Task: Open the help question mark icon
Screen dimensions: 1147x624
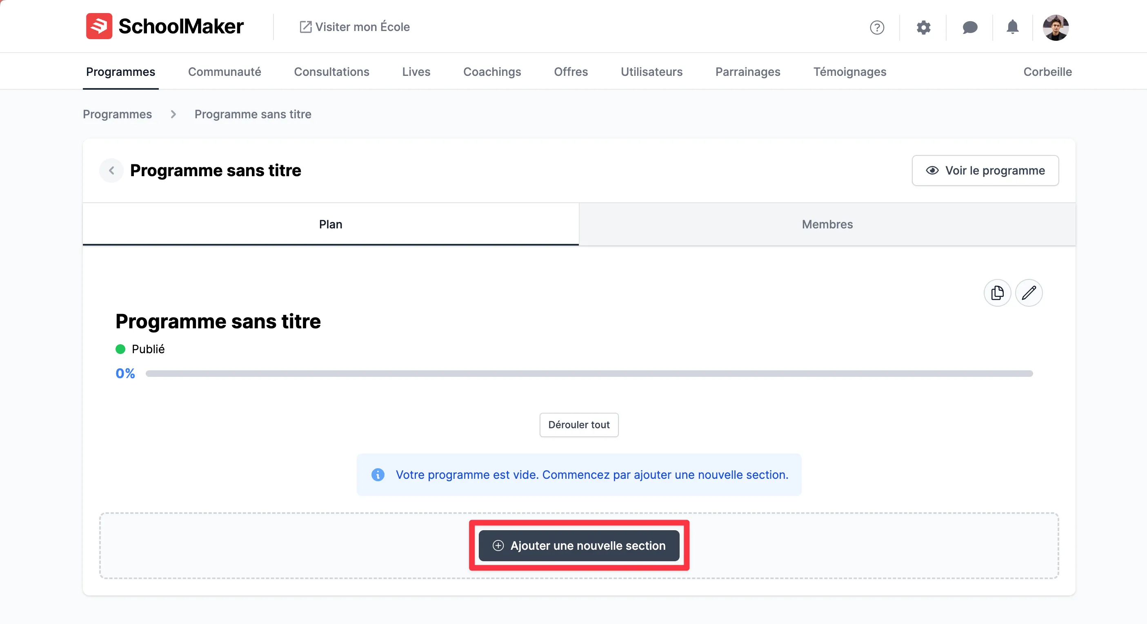Action: coord(877,28)
